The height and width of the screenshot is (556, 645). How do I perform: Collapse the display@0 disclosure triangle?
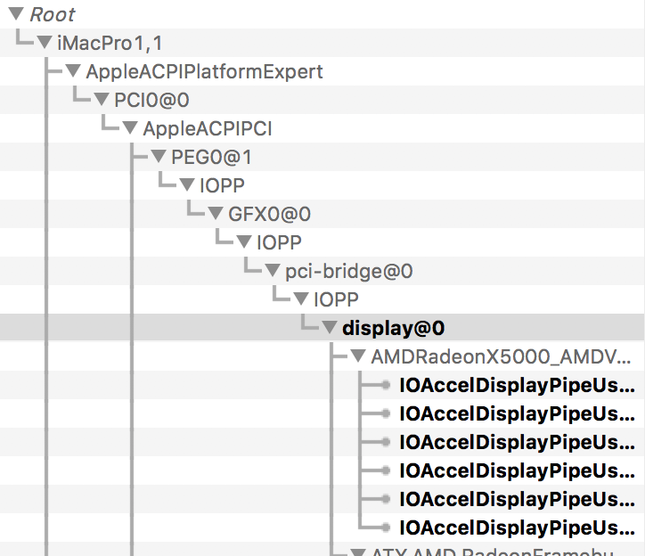pos(329,327)
